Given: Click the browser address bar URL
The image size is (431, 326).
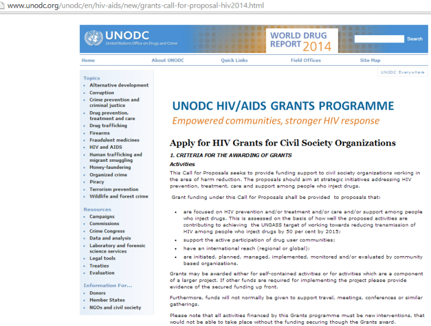Looking at the screenshot, I should coord(135,5).
